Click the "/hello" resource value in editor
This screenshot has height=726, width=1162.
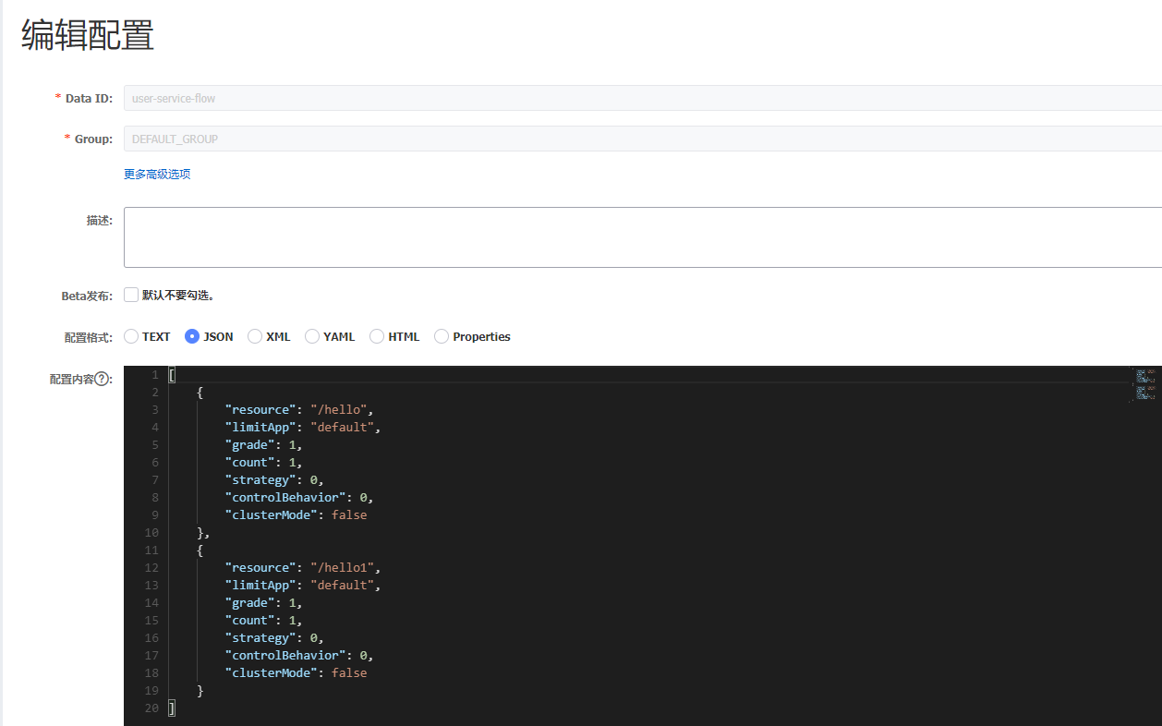click(x=341, y=409)
